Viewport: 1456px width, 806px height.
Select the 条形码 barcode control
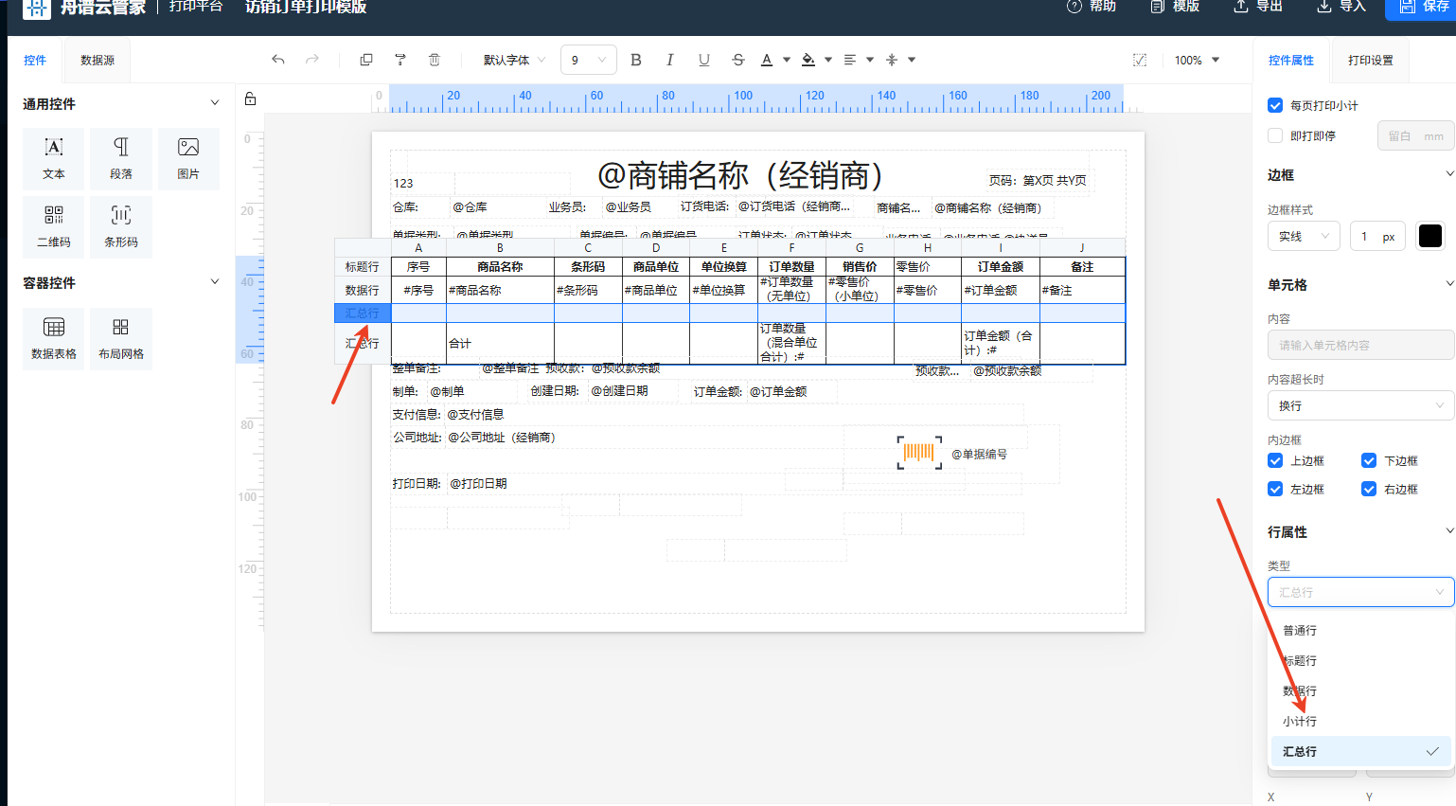coord(121,226)
